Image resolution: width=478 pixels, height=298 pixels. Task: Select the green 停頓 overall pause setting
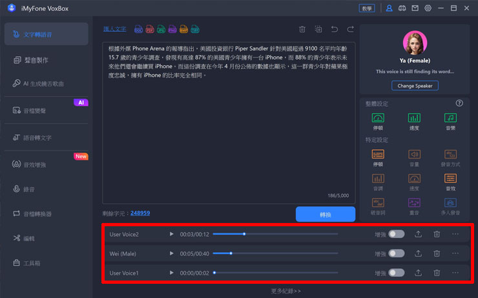click(378, 122)
